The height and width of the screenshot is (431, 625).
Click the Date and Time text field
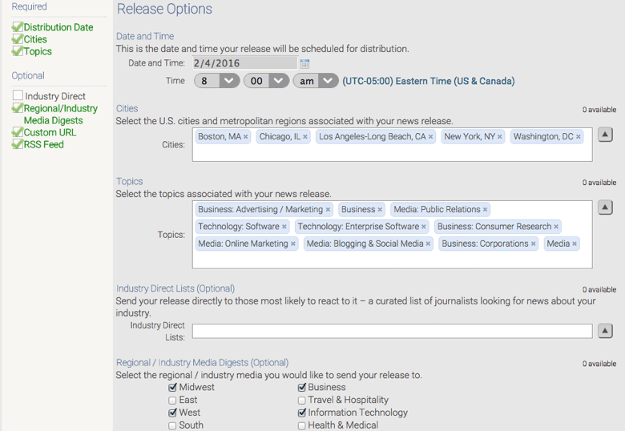pos(244,62)
